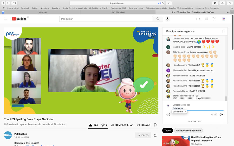Viewport: 234px width, 146px height.
Task: Click SALVAR save button
Action: [x=144, y=125]
